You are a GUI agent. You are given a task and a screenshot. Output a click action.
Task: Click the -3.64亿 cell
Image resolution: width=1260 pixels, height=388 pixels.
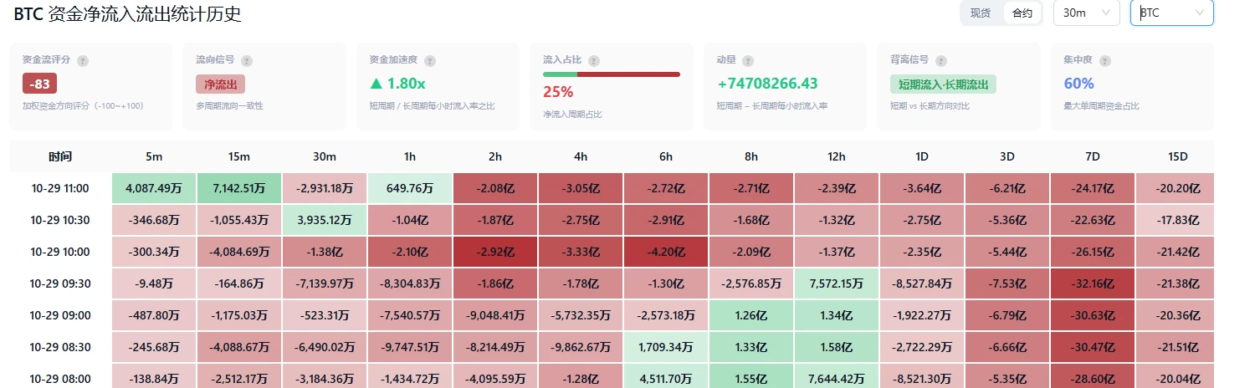922,188
